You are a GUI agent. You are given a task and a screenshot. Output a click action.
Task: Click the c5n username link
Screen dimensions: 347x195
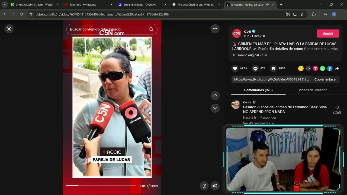click(x=248, y=31)
